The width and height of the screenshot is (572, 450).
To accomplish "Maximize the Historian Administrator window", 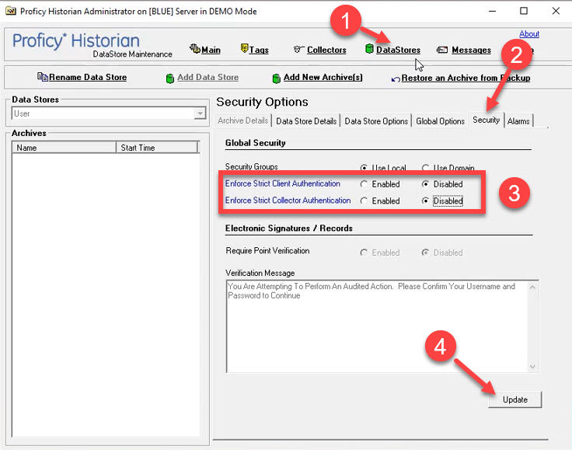I will tap(524, 11).
